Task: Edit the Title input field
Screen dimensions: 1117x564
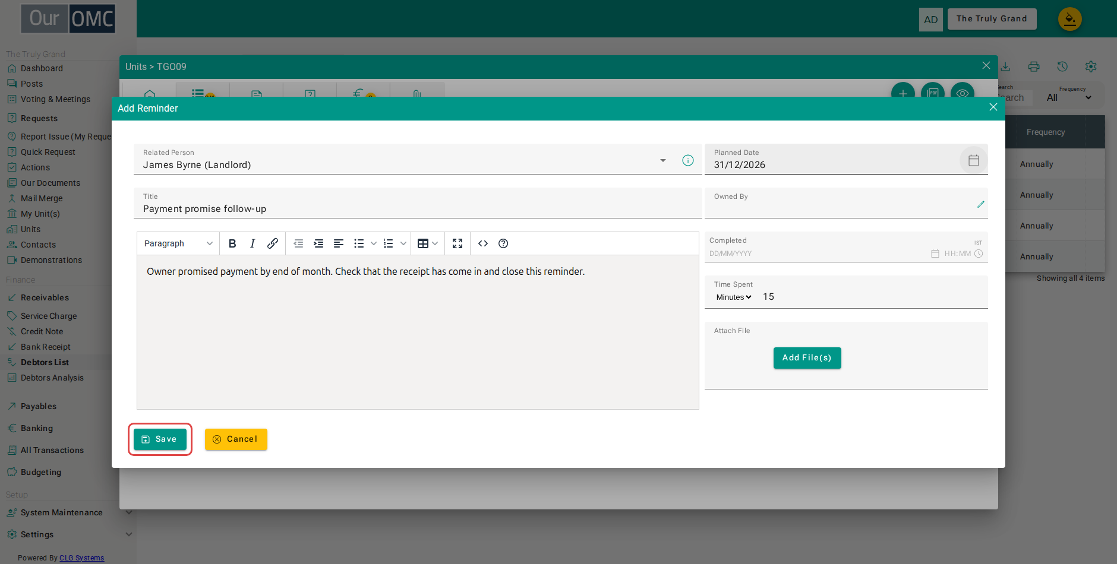Action: tap(418, 203)
